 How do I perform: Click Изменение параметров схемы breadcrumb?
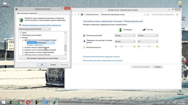tap(113, 15)
